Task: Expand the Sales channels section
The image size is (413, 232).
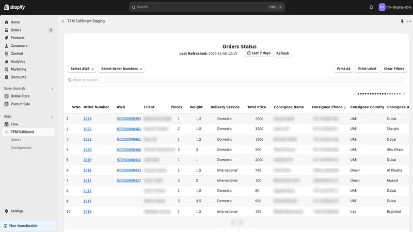Action: (52, 89)
